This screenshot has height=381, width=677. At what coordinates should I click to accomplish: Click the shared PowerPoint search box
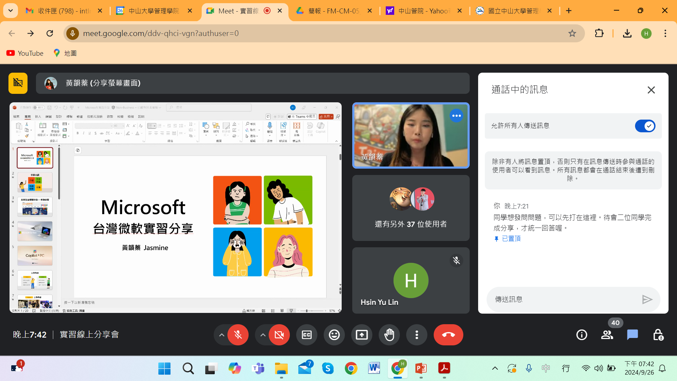209,107
